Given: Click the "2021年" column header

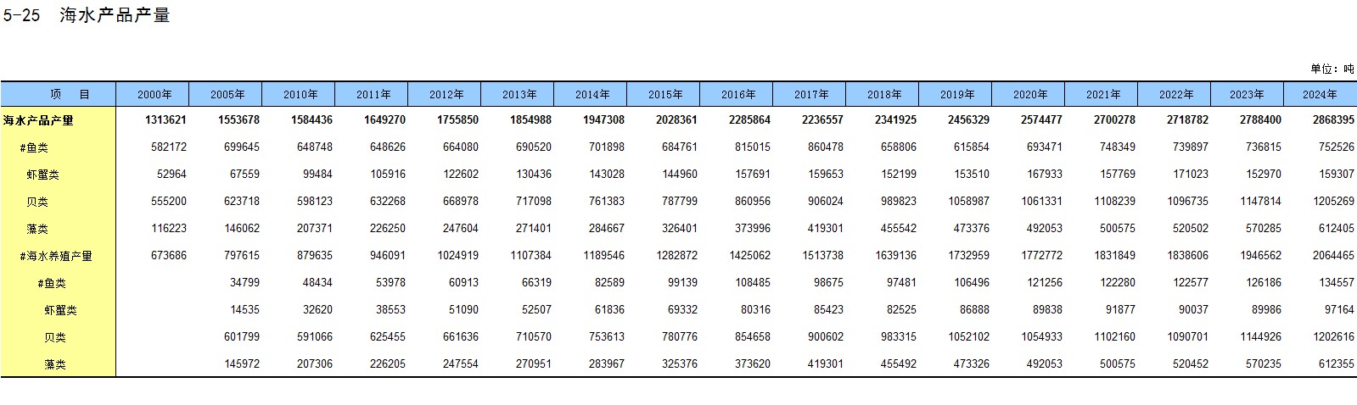Looking at the screenshot, I should 1102,94.
